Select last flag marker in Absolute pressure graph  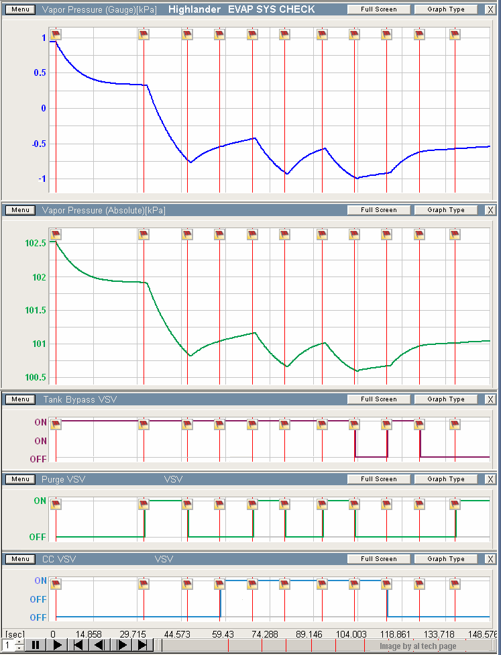coord(455,234)
